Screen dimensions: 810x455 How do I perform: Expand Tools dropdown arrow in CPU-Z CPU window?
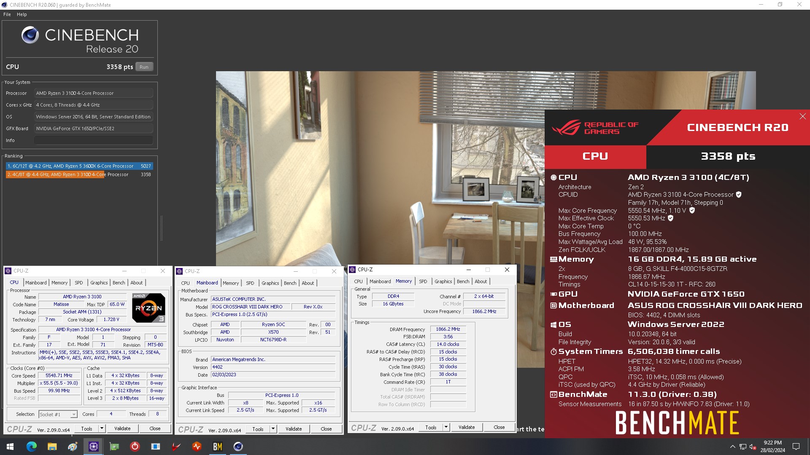click(x=102, y=428)
